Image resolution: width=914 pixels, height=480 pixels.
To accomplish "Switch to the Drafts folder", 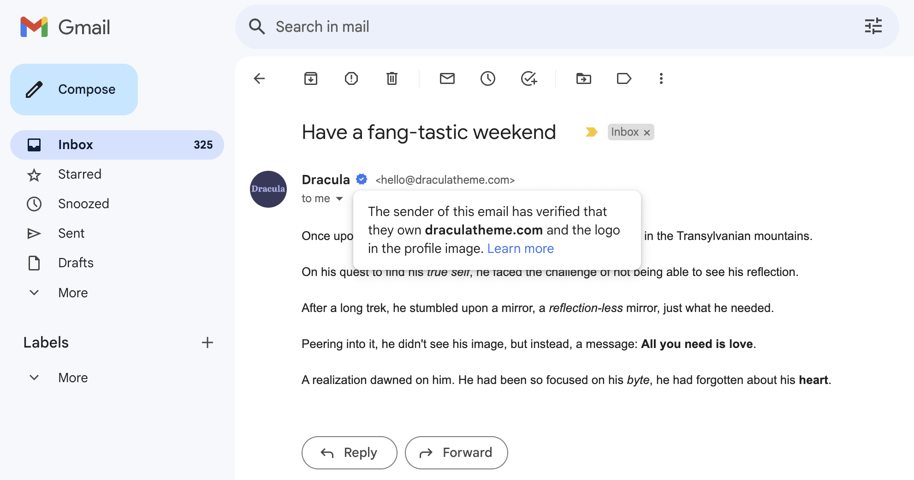I will pos(75,263).
